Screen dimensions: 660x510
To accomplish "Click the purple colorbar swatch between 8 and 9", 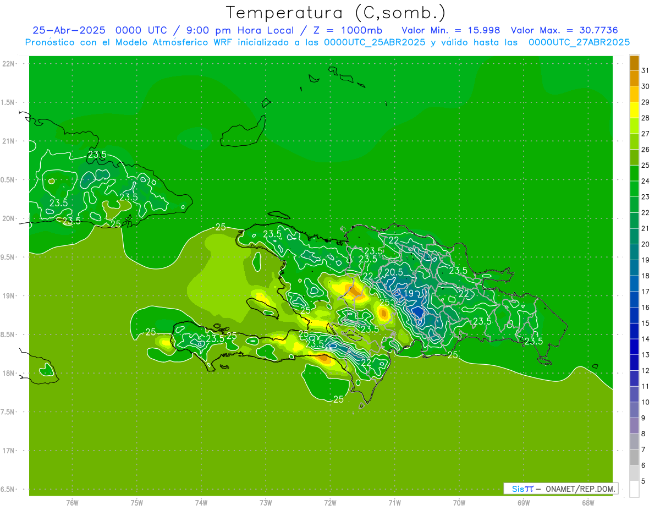I will click(634, 426).
